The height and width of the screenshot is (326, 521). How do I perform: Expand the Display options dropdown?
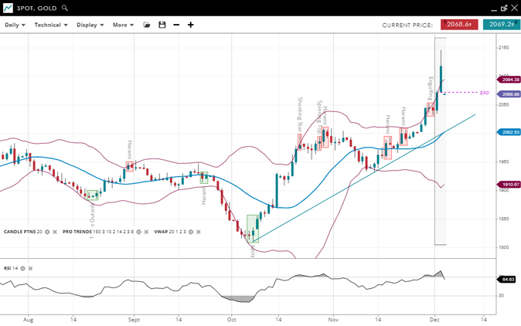point(90,25)
